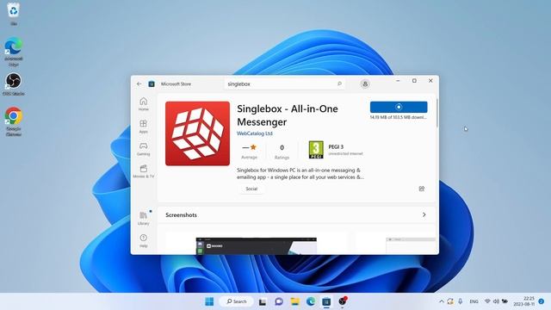Click the Singlebox app title
This screenshot has height=310, width=551.
(x=288, y=115)
